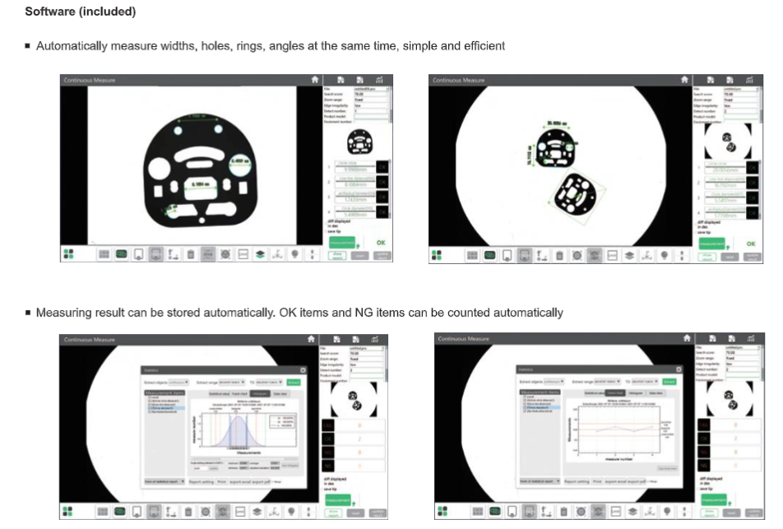This screenshot has width=783, height=529.
Task: Click the statistics chart icon in top-right window header
Action: tap(748, 80)
